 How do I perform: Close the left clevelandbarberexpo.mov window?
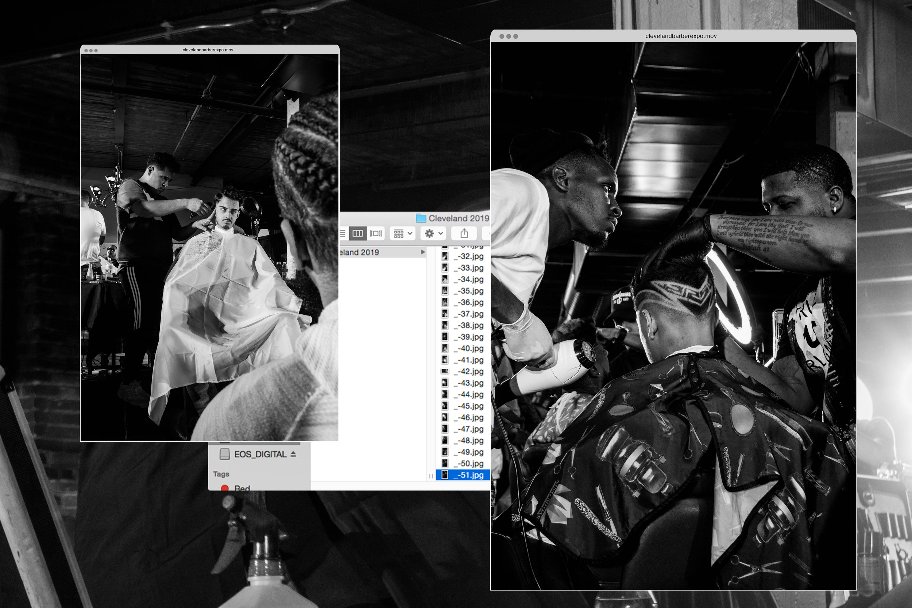86,50
